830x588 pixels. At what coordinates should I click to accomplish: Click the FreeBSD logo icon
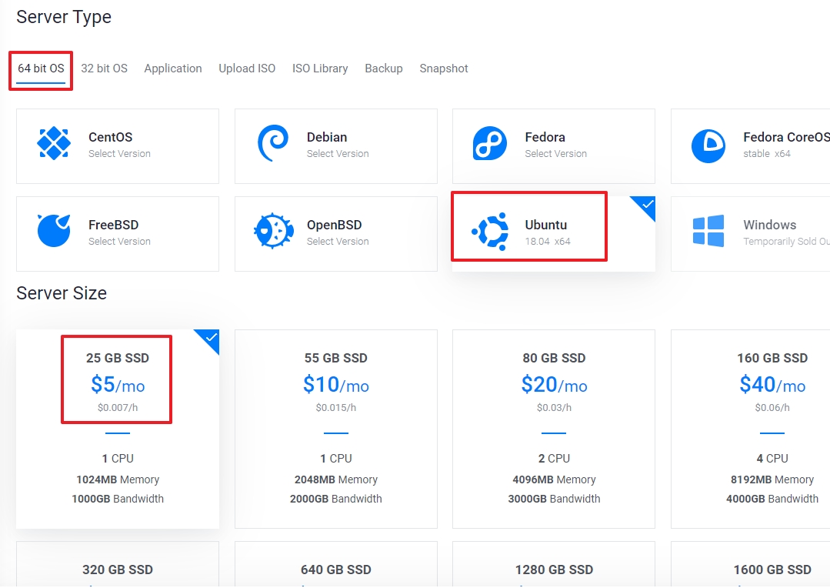[54, 230]
